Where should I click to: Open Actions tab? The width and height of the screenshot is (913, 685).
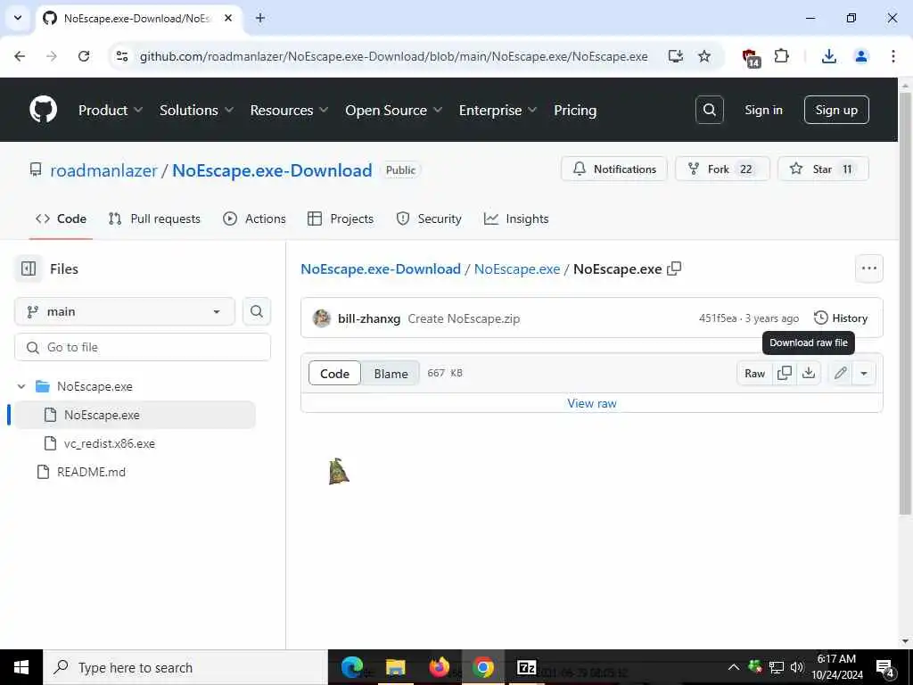click(254, 219)
